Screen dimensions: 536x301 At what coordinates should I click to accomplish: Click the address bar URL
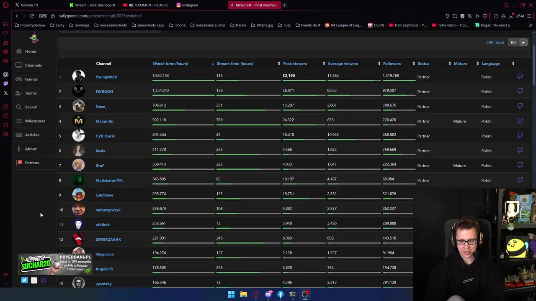click(x=100, y=16)
